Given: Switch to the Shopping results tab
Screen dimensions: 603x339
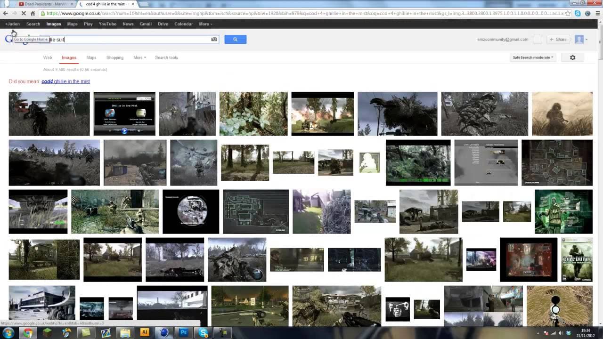Looking at the screenshot, I should point(114,57).
